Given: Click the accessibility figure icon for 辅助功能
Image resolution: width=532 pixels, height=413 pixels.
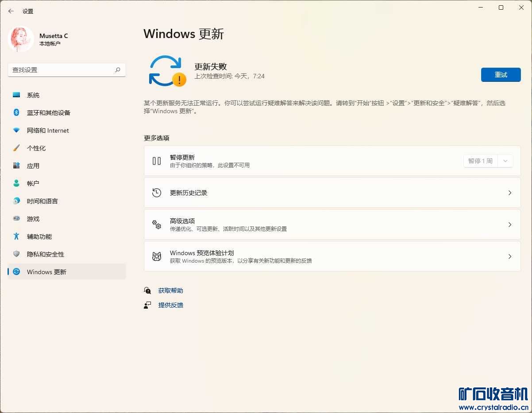Looking at the screenshot, I should (16, 236).
